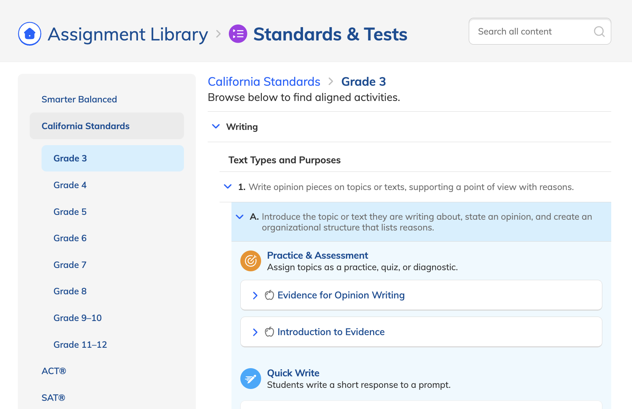Click the home icon beside Assignment Library
This screenshot has height=409, width=632.
30,34
